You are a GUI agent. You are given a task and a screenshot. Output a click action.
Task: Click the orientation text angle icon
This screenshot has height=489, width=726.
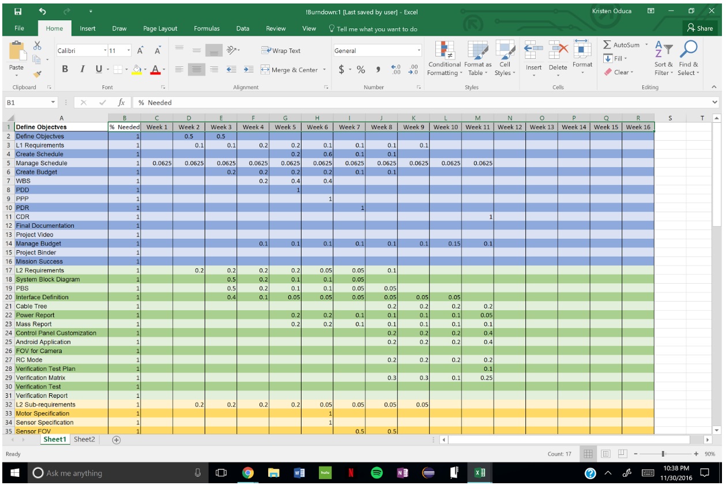(x=232, y=51)
